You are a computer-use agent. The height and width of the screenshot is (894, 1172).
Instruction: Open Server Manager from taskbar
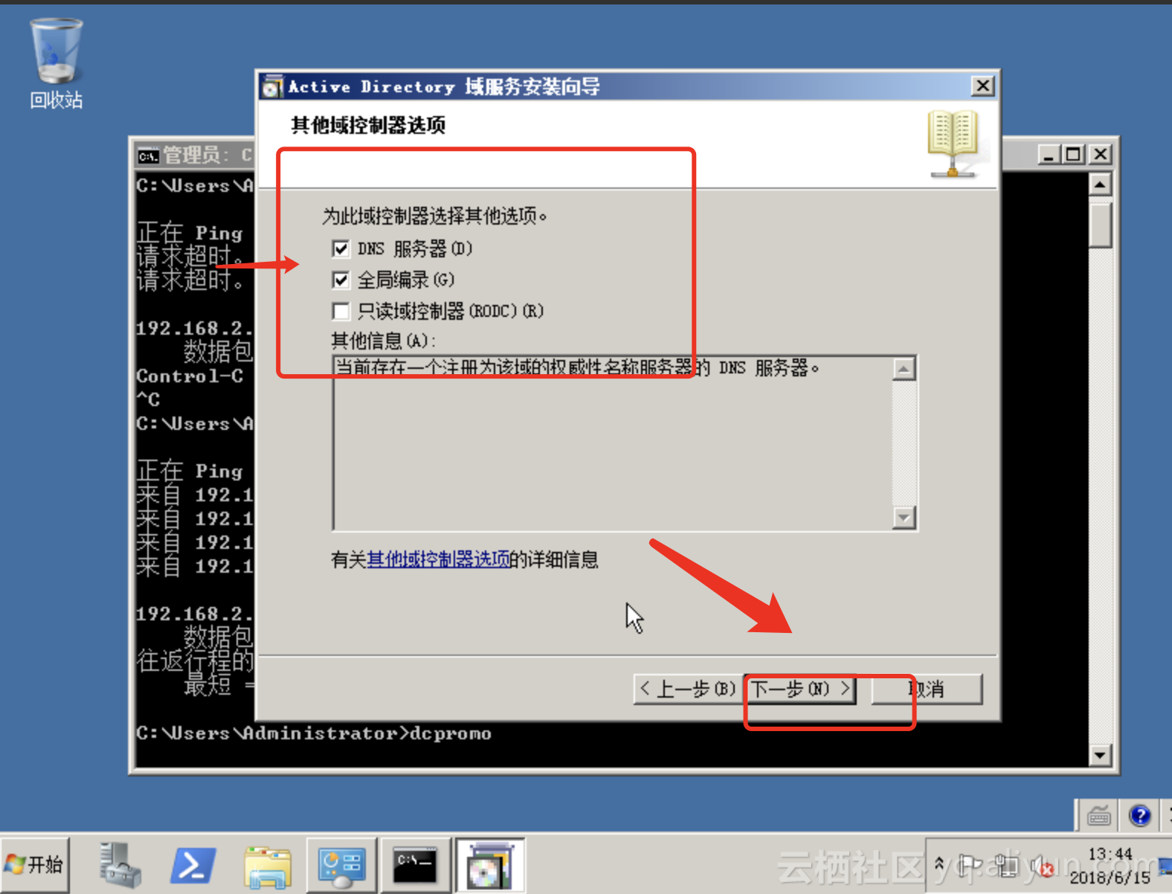pyautogui.click(x=120, y=865)
